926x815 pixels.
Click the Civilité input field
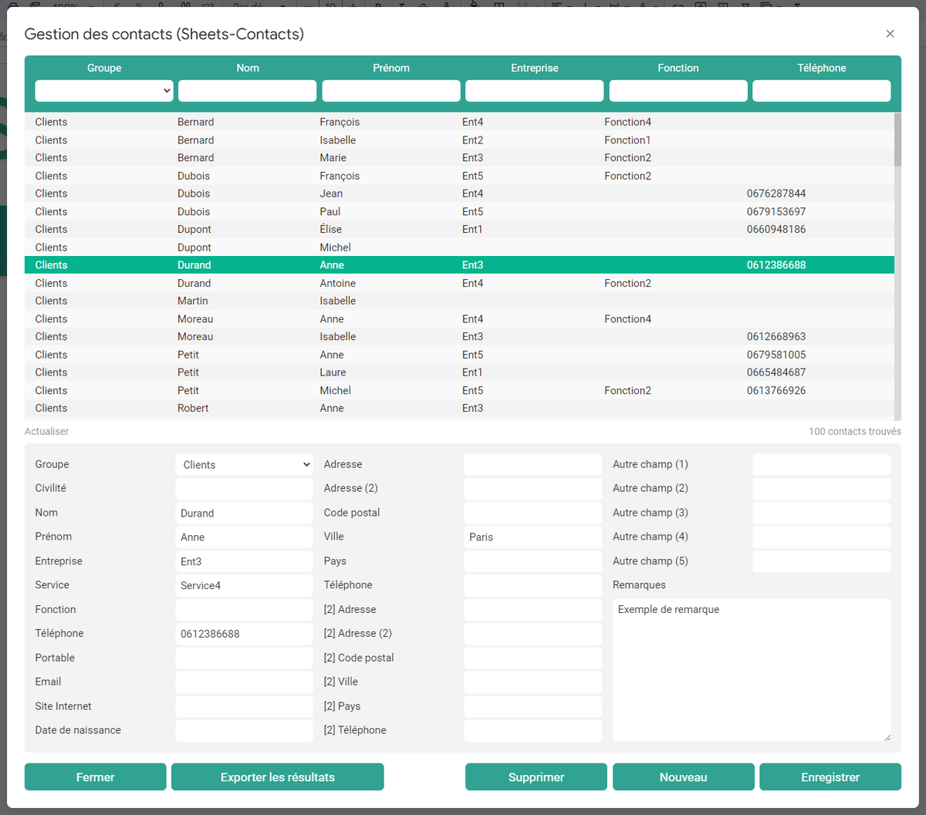pyautogui.click(x=245, y=489)
